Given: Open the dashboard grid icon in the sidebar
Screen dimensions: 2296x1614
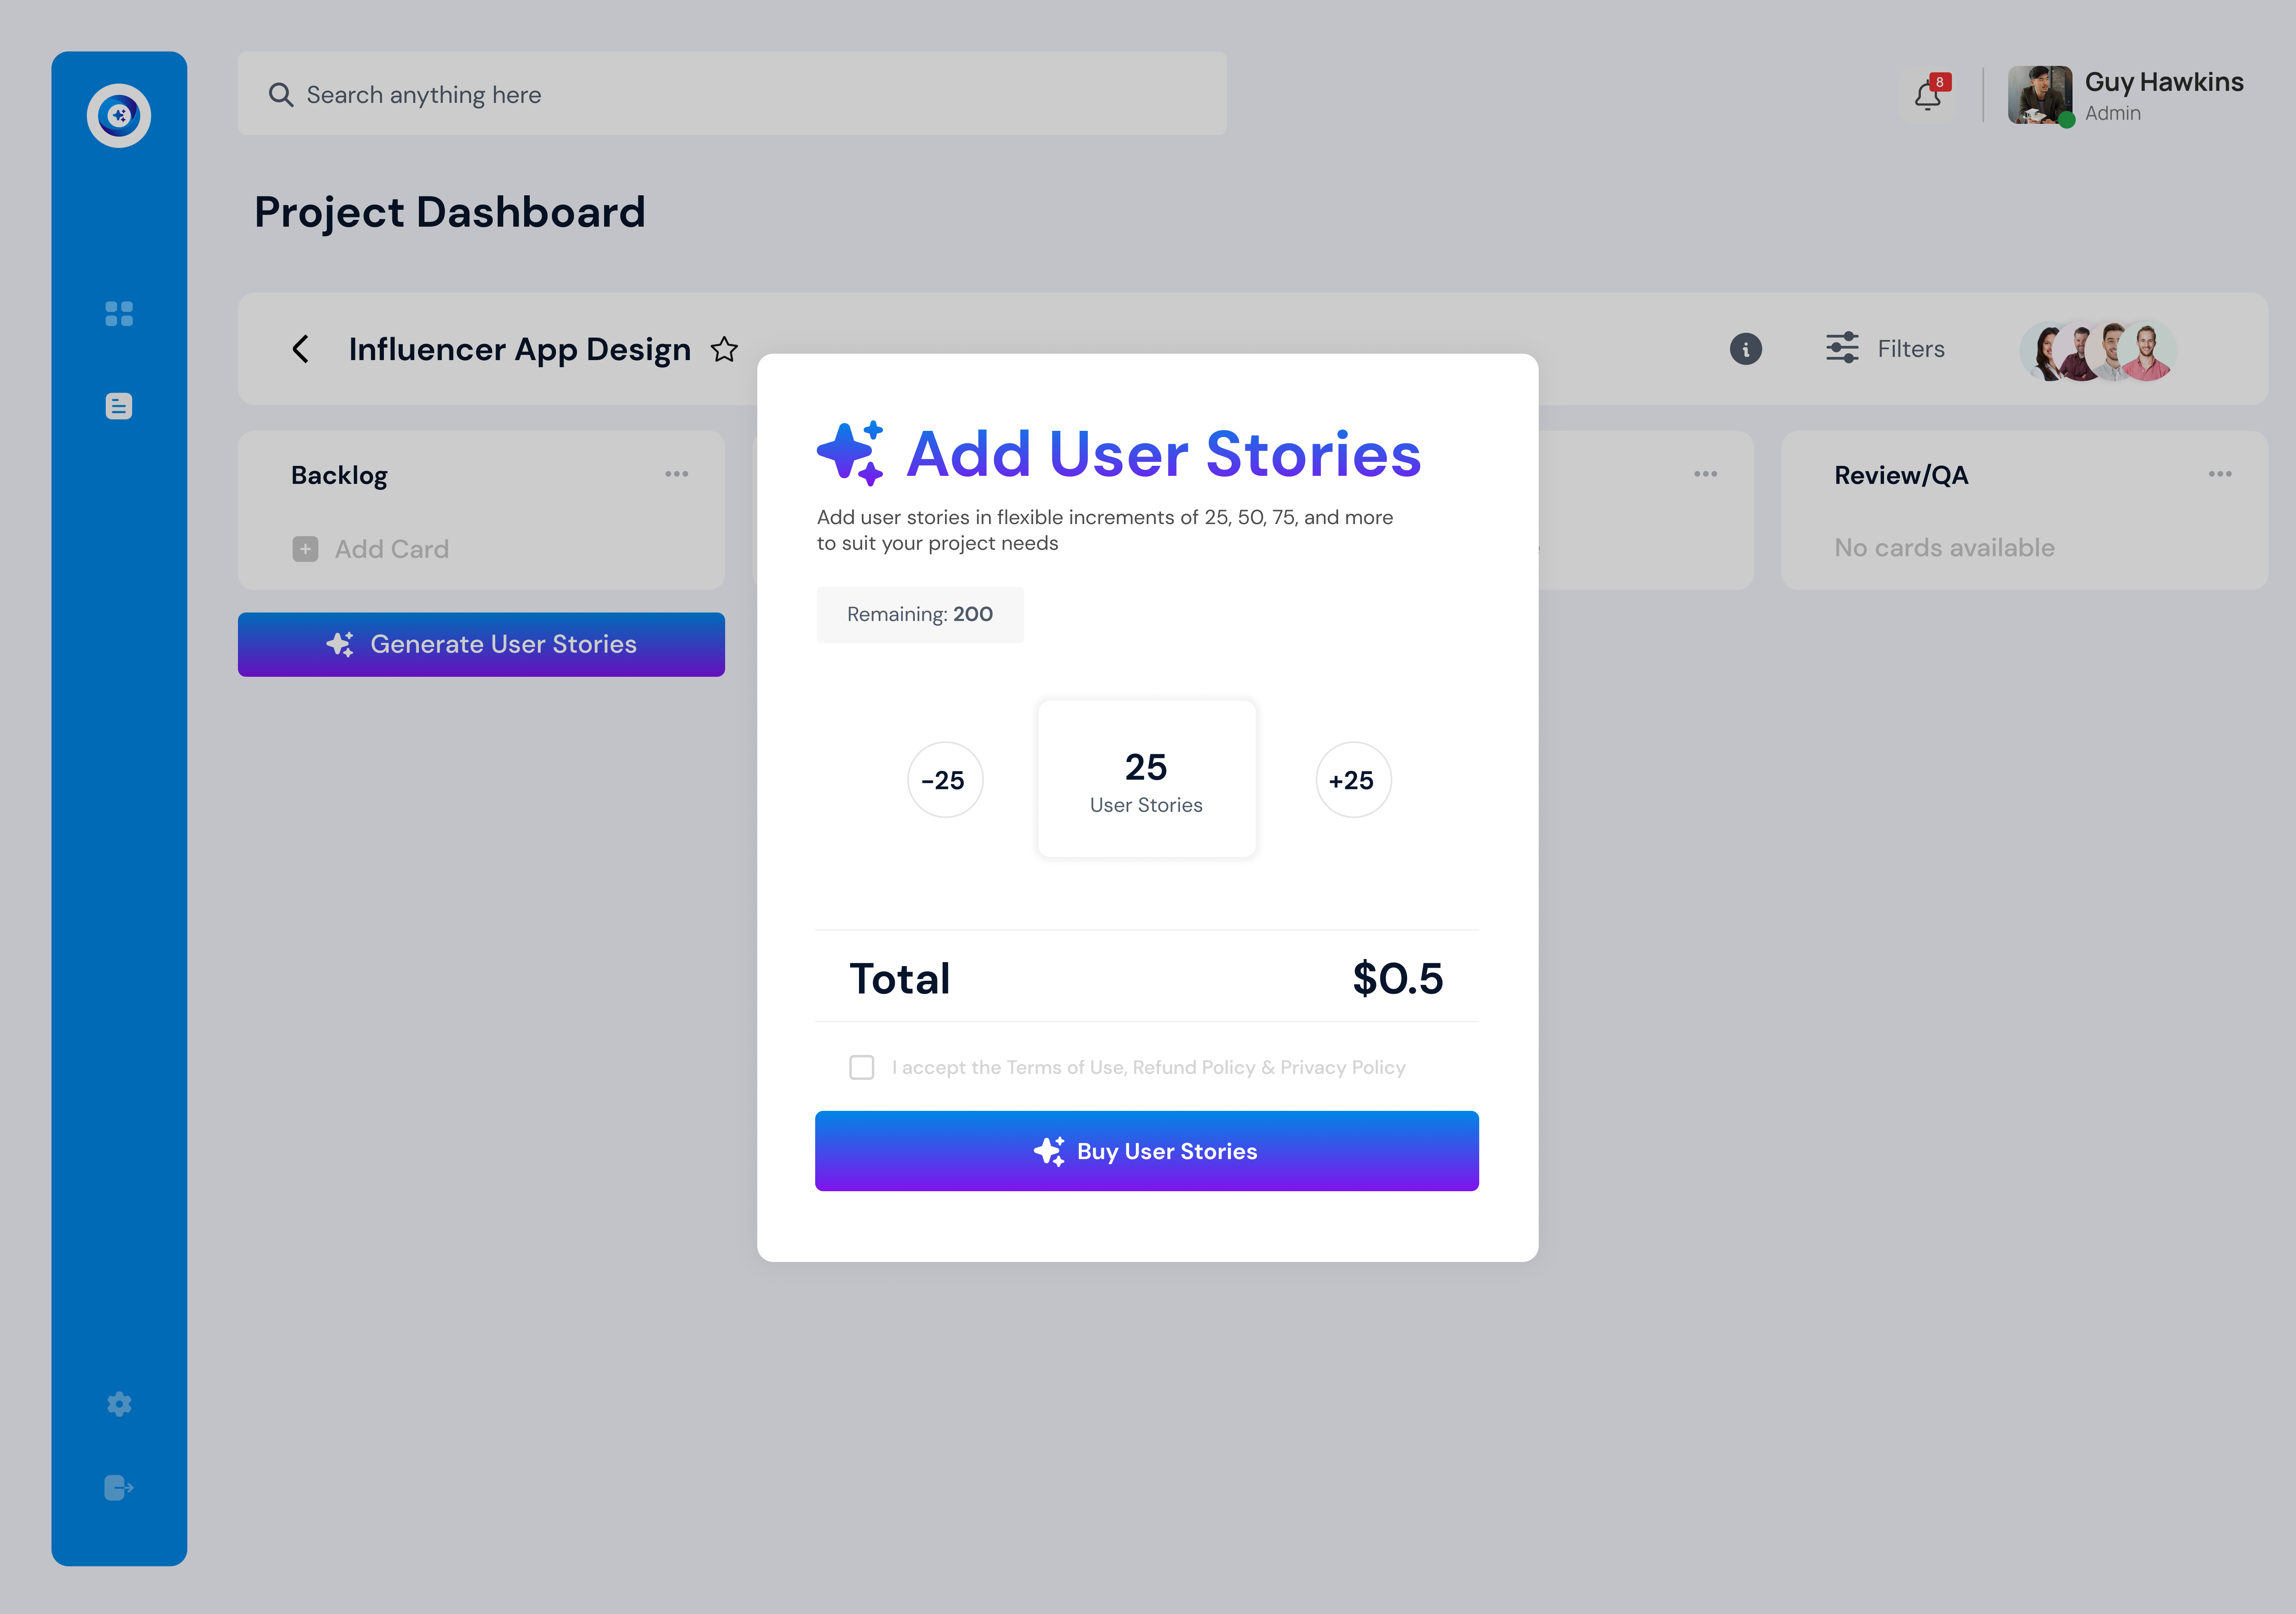Looking at the screenshot, I should pyautogui.click(x=119, y=314).
